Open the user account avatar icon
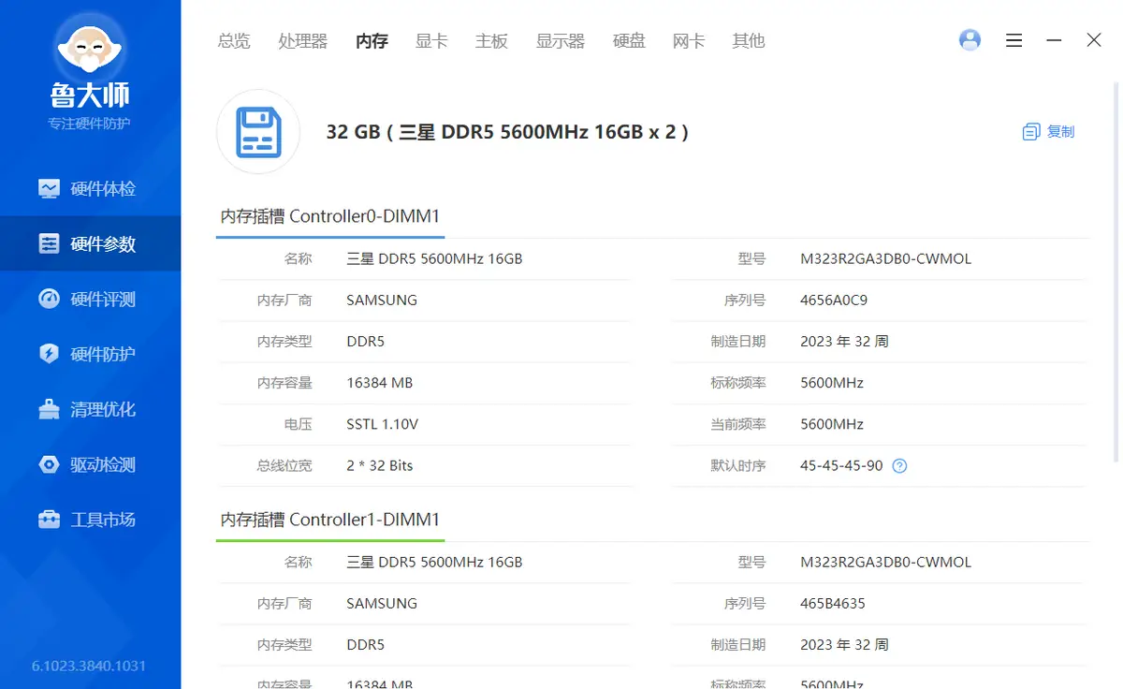The image size is (1123, 689). coord(970,40)
